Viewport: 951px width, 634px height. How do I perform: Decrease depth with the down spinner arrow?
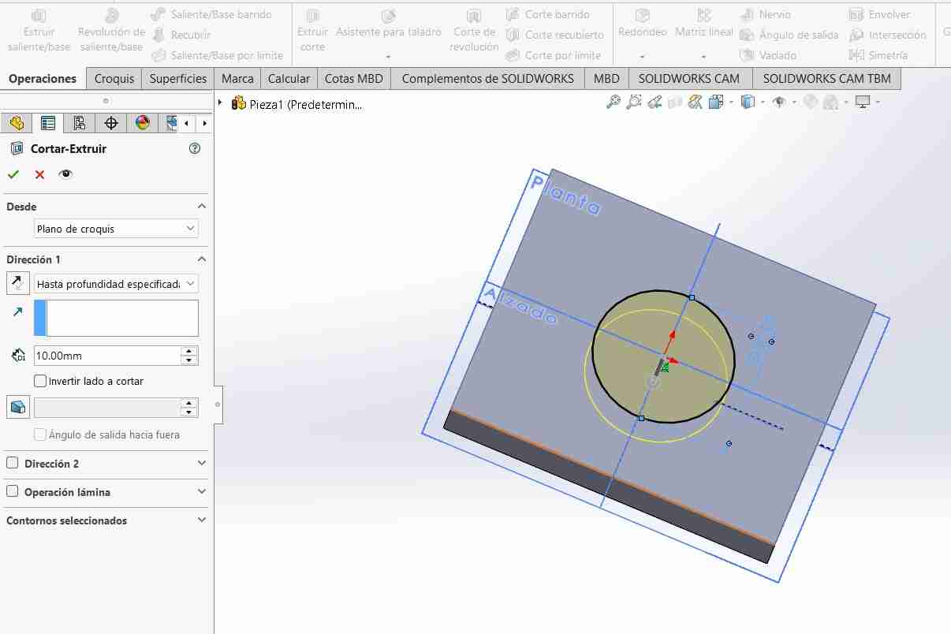coord(188,360)
